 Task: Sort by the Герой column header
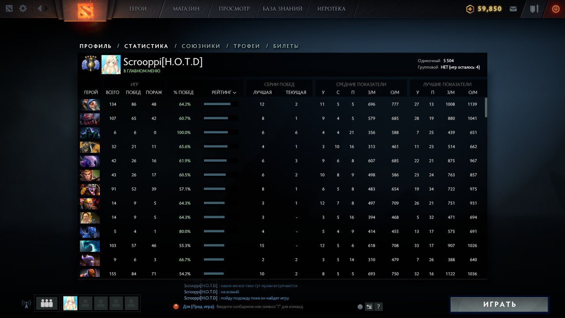pos(91,92)
